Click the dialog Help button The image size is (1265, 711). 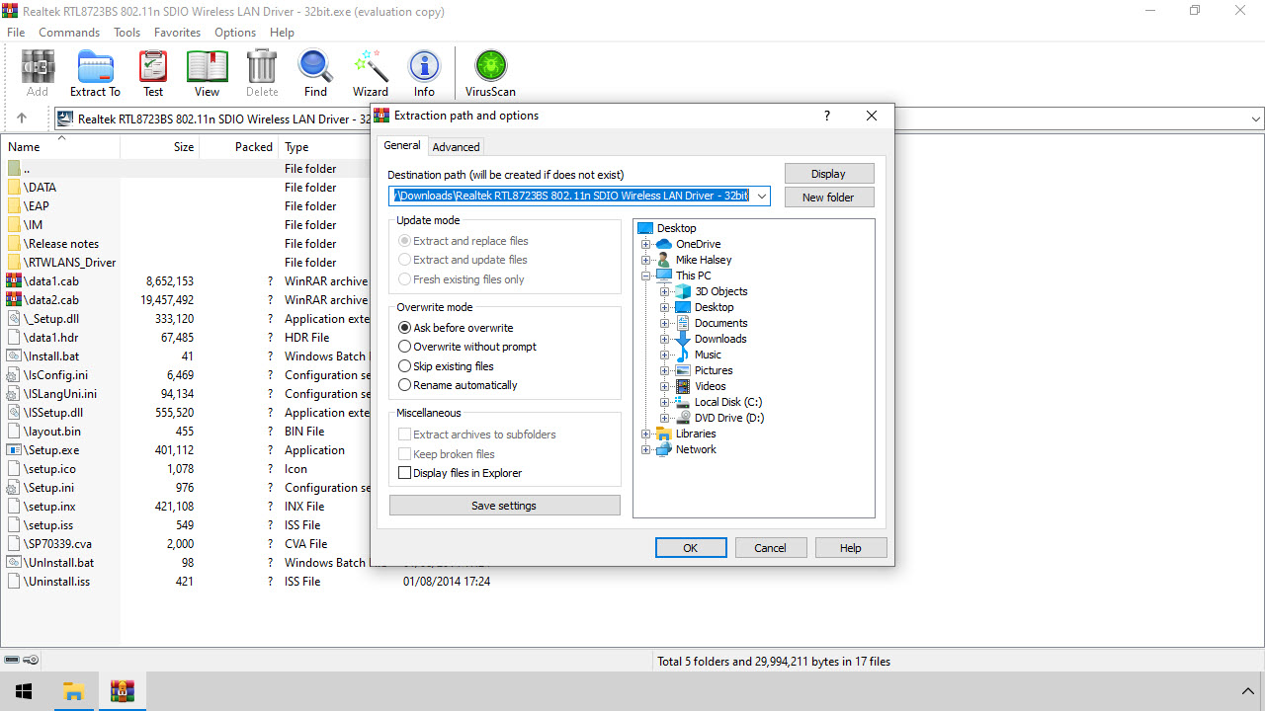pyautogui.click(x=850, y=547)
